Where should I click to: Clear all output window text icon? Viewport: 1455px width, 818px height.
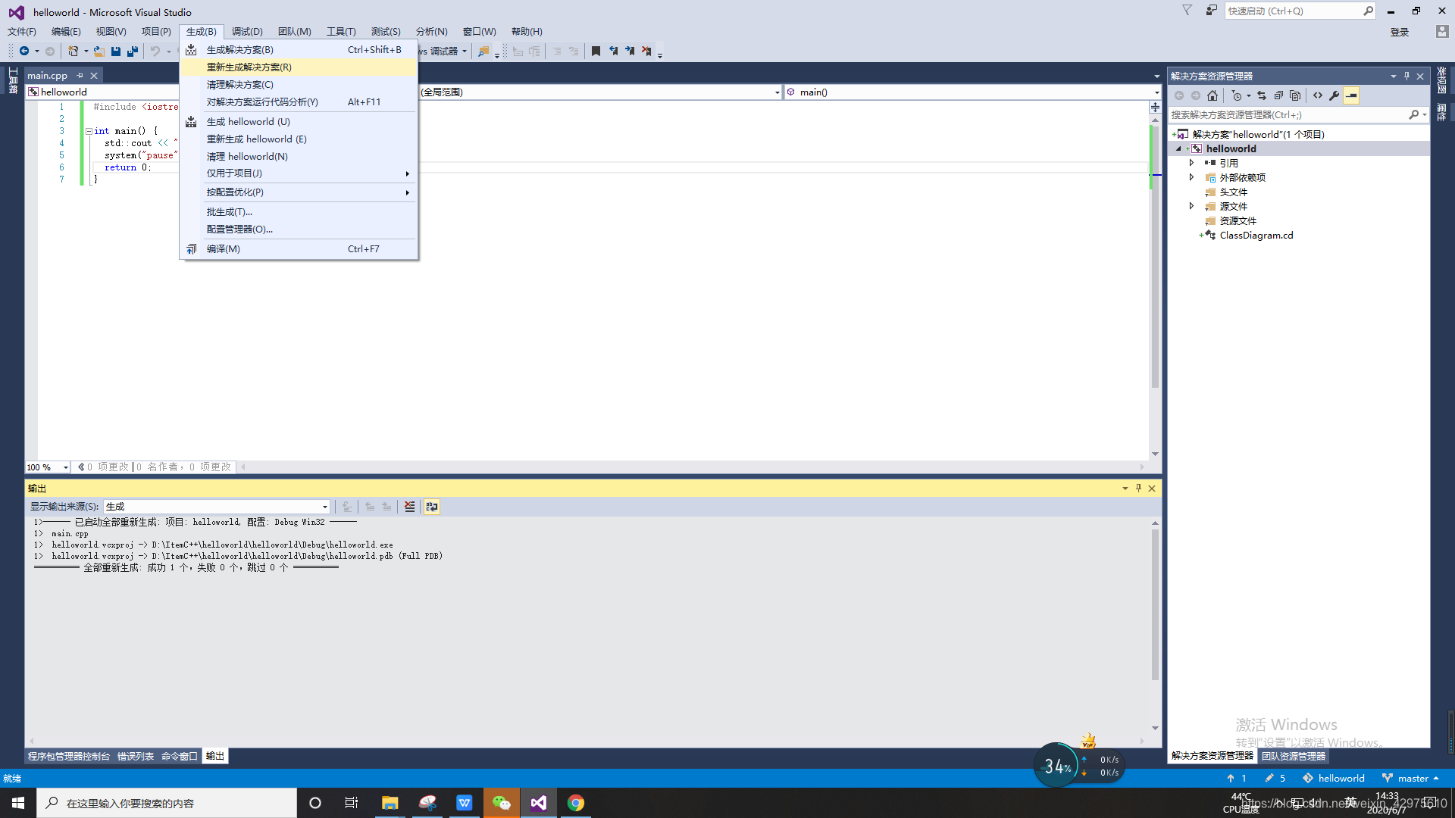click(409, 507)
